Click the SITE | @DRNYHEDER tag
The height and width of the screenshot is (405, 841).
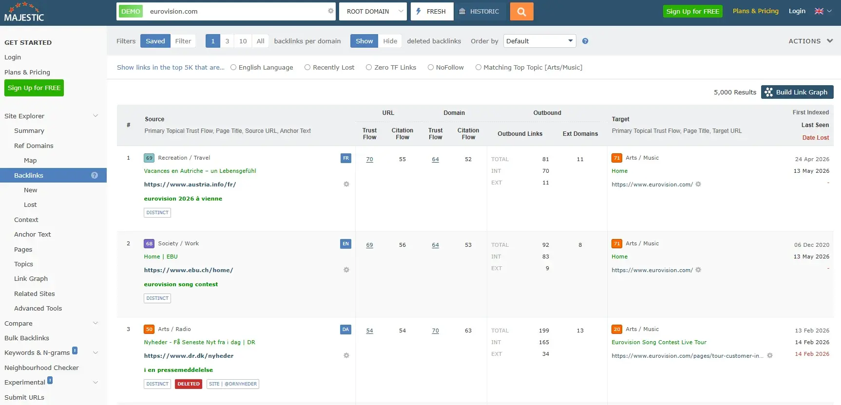(x=233, y=384)
